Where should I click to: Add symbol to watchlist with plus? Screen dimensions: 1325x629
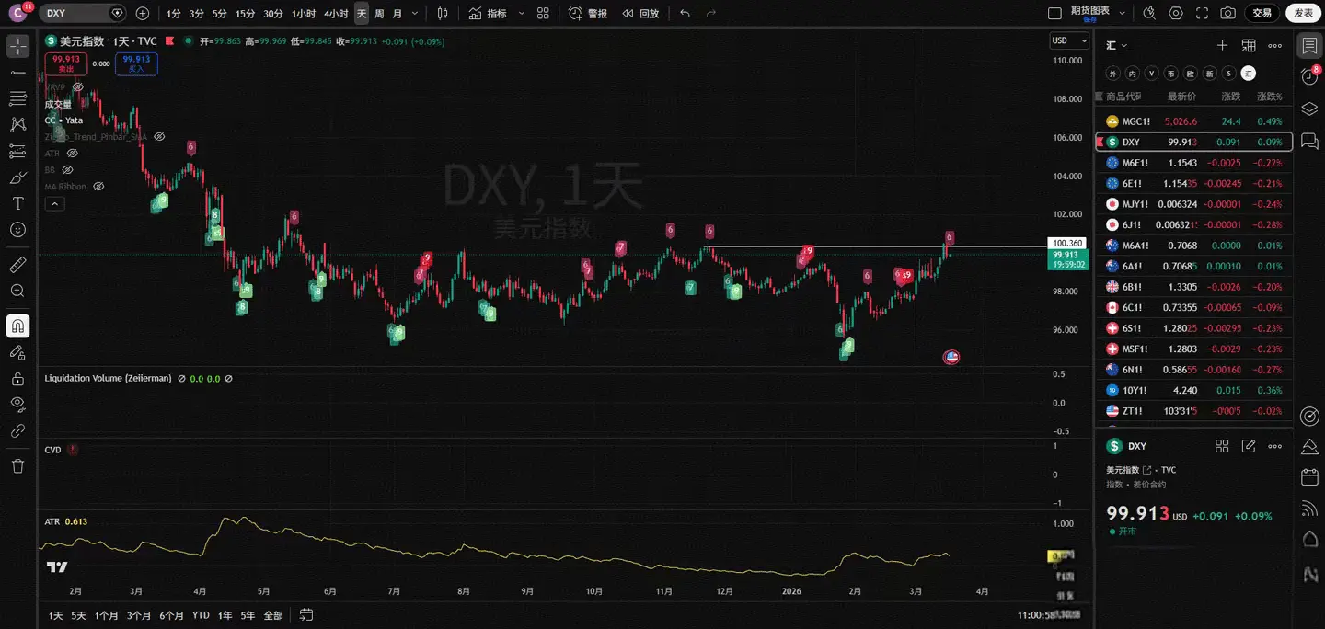pyautogui.click(x=1222, y=45)
